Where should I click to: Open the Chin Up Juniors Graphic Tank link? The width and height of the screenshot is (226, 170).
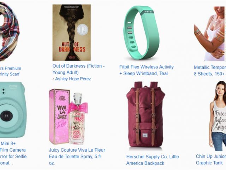point(211,159)
